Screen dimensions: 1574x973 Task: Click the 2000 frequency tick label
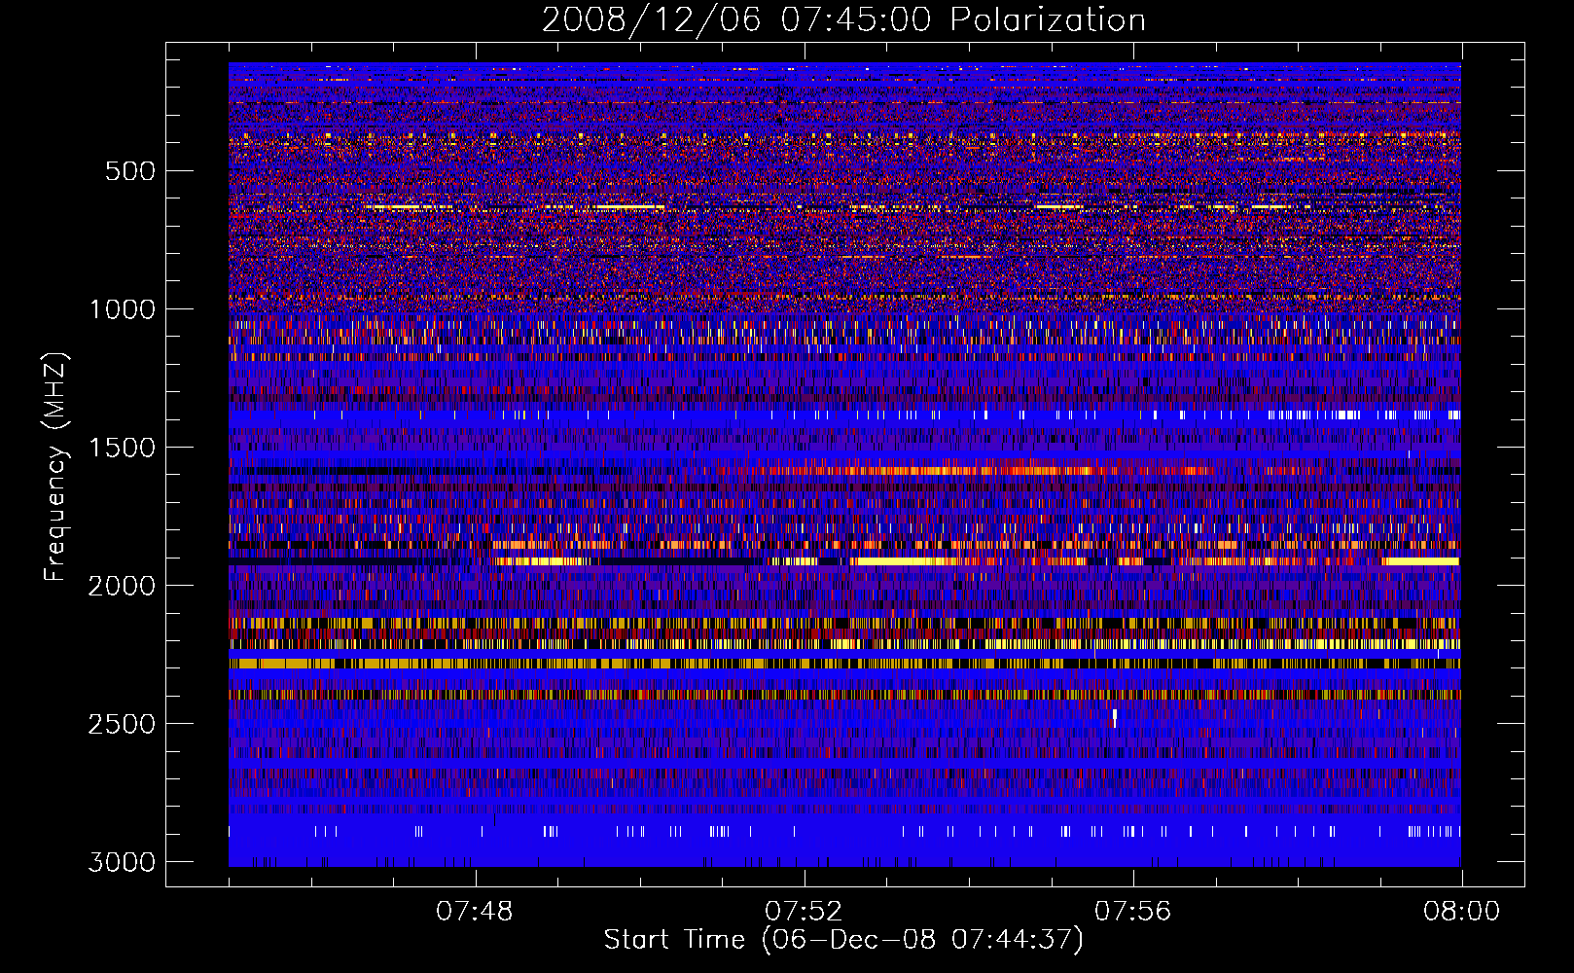pyautogui.click(x=123, y=586)
